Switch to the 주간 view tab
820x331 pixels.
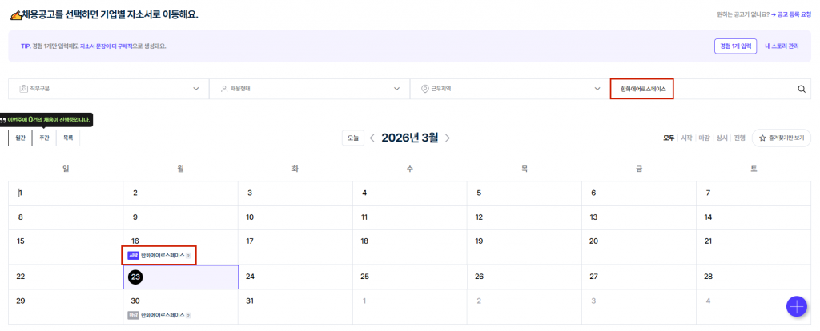pos(44,138)
